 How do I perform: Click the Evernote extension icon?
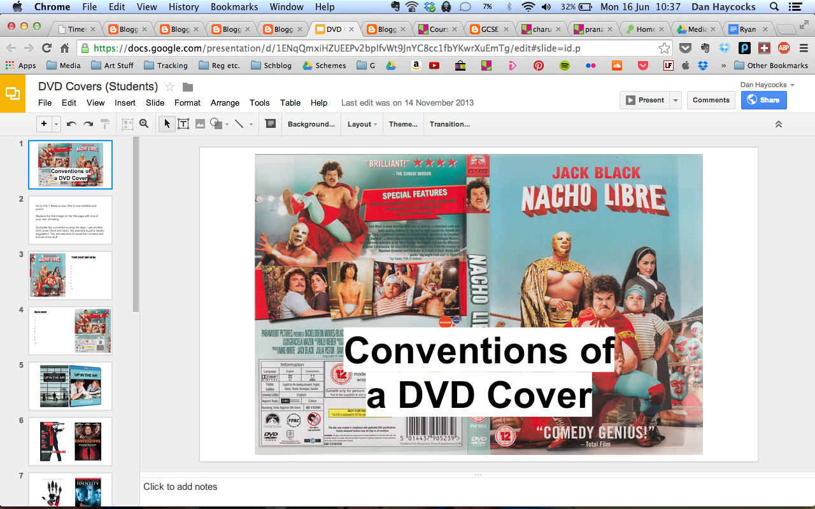[x=705, y=48]
